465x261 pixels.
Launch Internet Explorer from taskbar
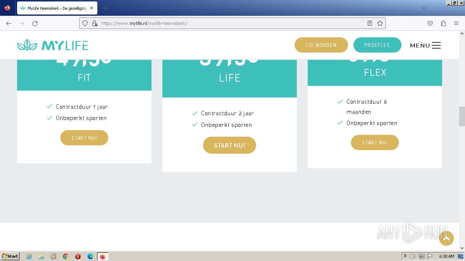[29, 256]
